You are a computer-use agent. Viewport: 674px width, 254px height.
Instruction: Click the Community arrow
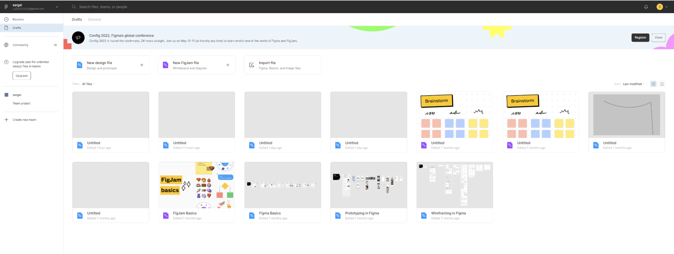[x=55, y=45]
